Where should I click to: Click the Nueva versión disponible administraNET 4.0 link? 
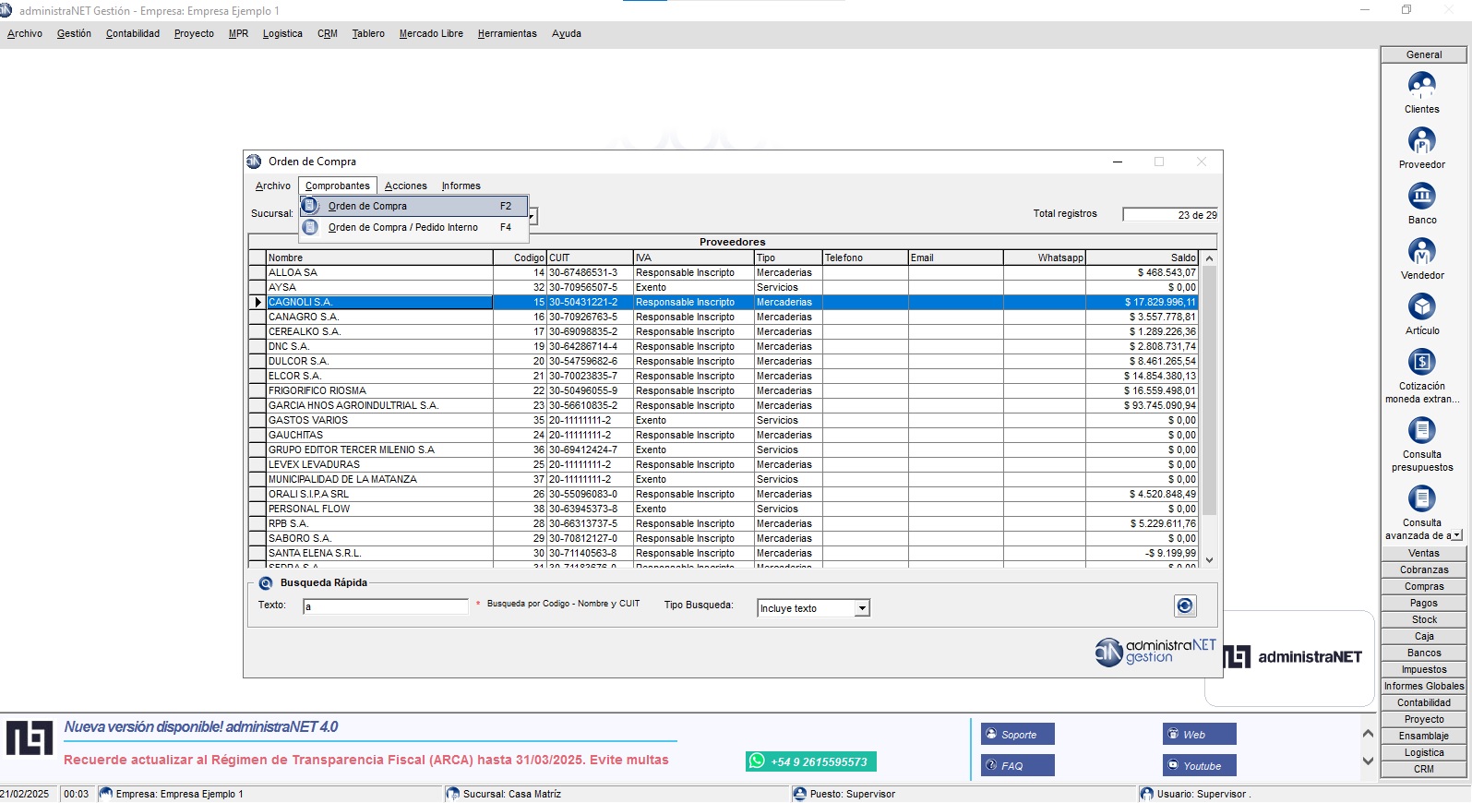201,727
